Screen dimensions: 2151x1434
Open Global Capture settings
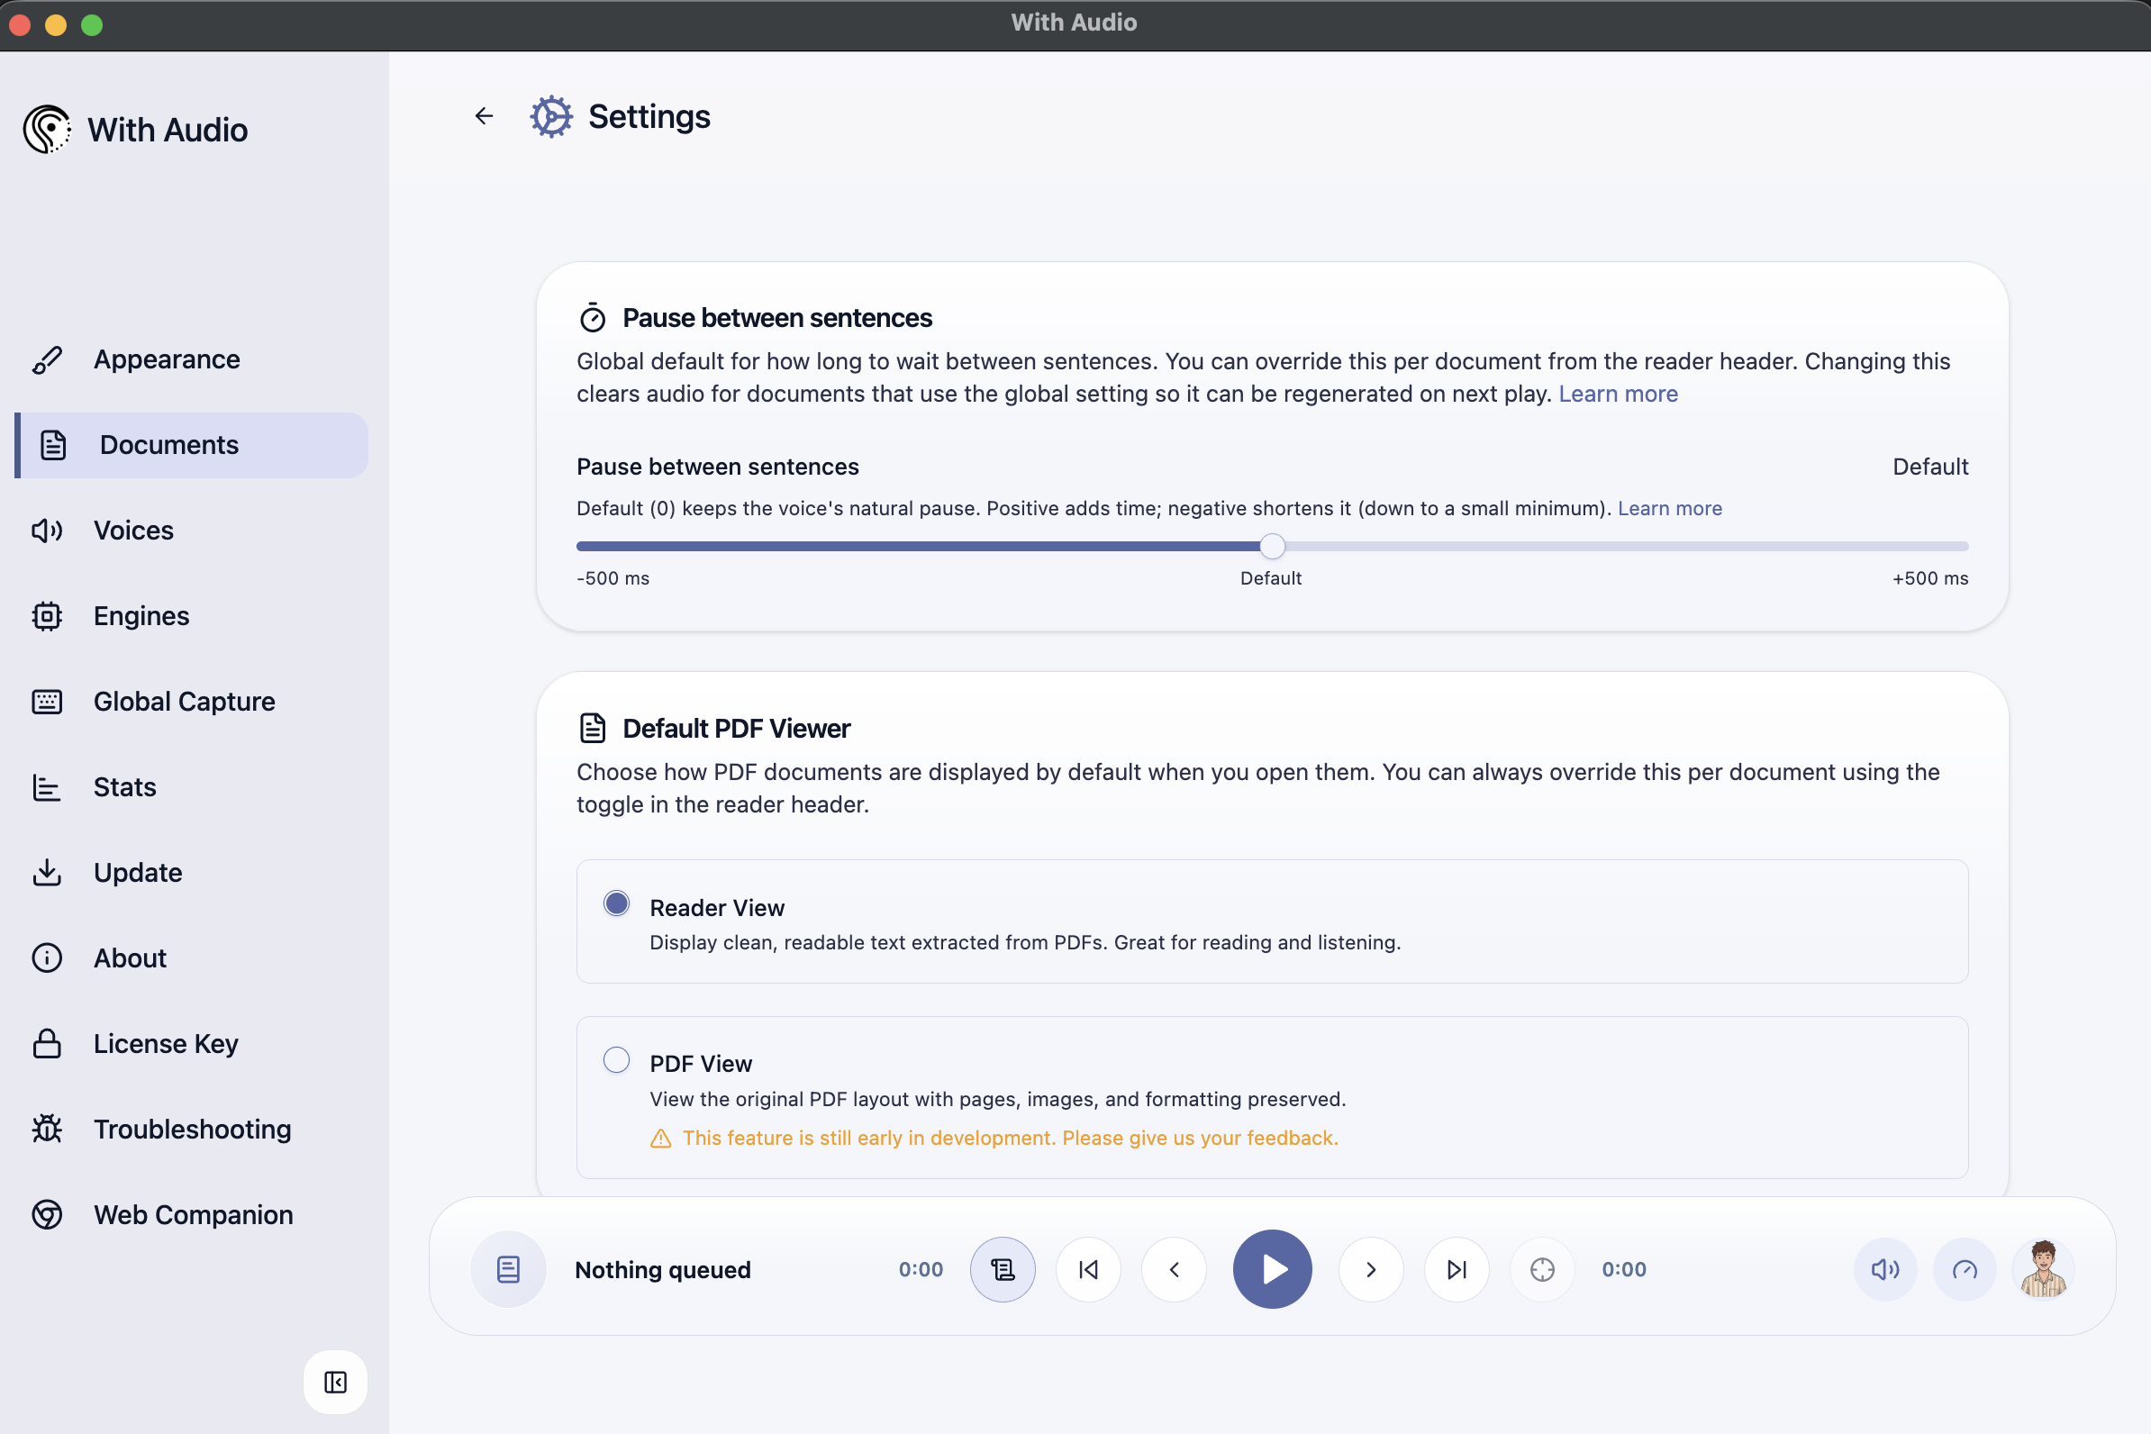tap(191, 702)
